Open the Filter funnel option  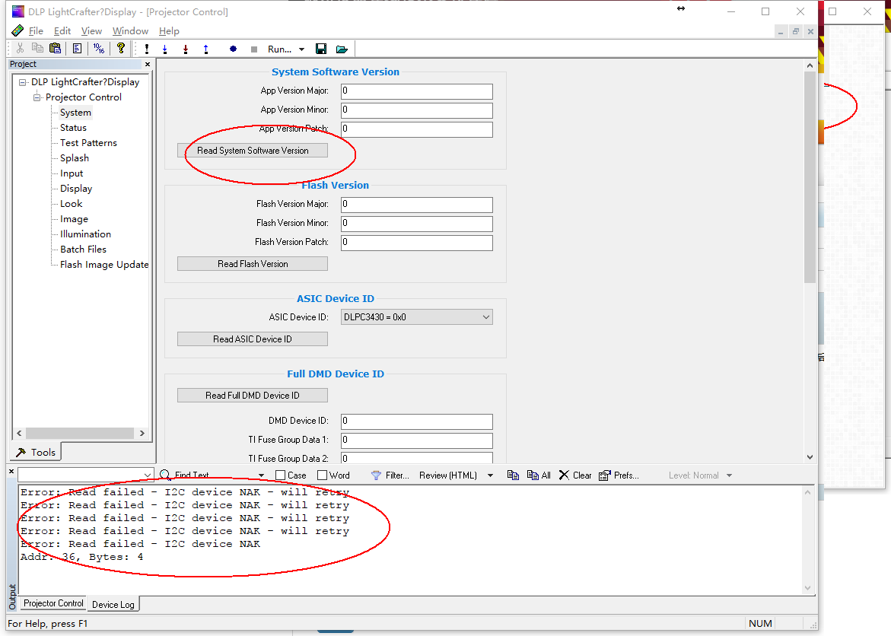(390, 475)
